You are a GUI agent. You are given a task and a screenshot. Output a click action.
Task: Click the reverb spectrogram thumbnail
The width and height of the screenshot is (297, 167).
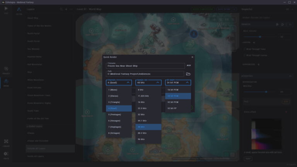[266, 134]
